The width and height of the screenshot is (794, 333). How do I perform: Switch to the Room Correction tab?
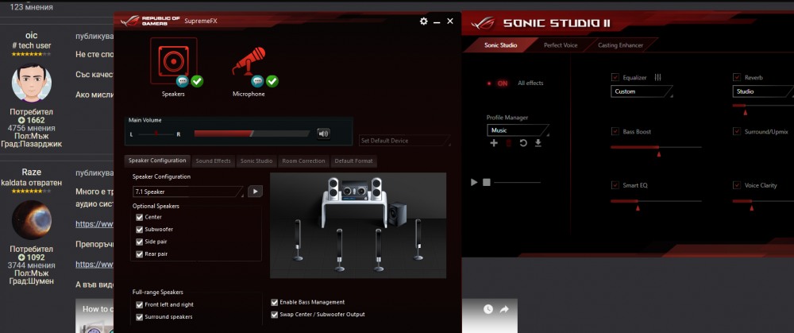(x=303, y=161)
